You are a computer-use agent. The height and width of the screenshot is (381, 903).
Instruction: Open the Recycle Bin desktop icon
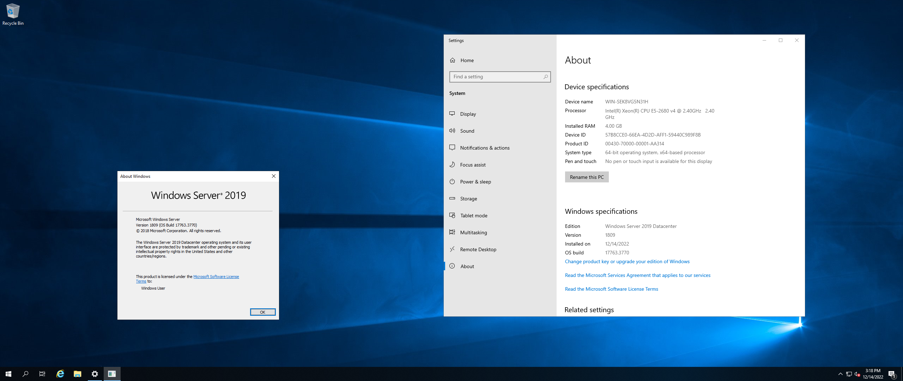tap(13, 14)
